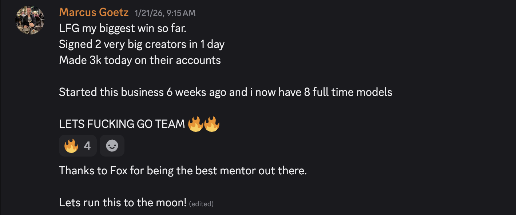Click the 9:15 AM message timestamp

pyautogui.click(x=165, y=13)
